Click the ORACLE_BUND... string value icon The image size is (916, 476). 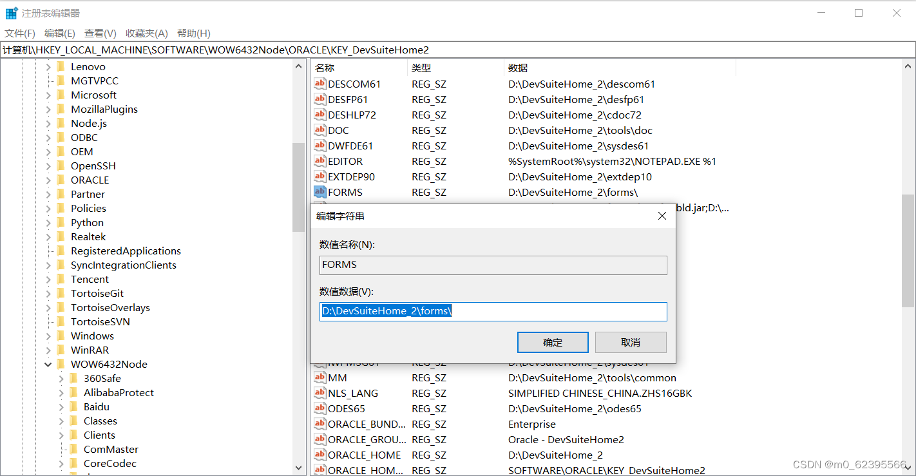320,424
